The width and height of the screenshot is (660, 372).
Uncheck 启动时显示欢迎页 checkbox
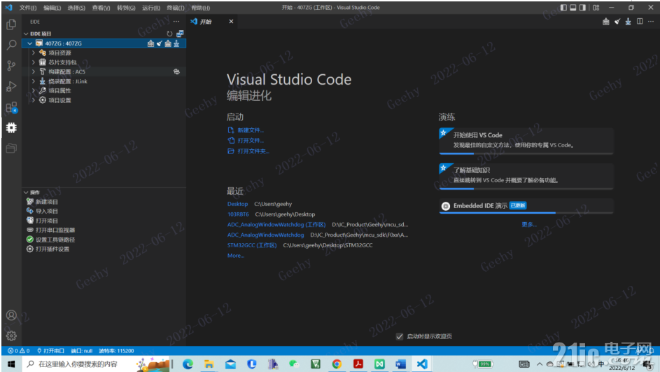(400, 336)
